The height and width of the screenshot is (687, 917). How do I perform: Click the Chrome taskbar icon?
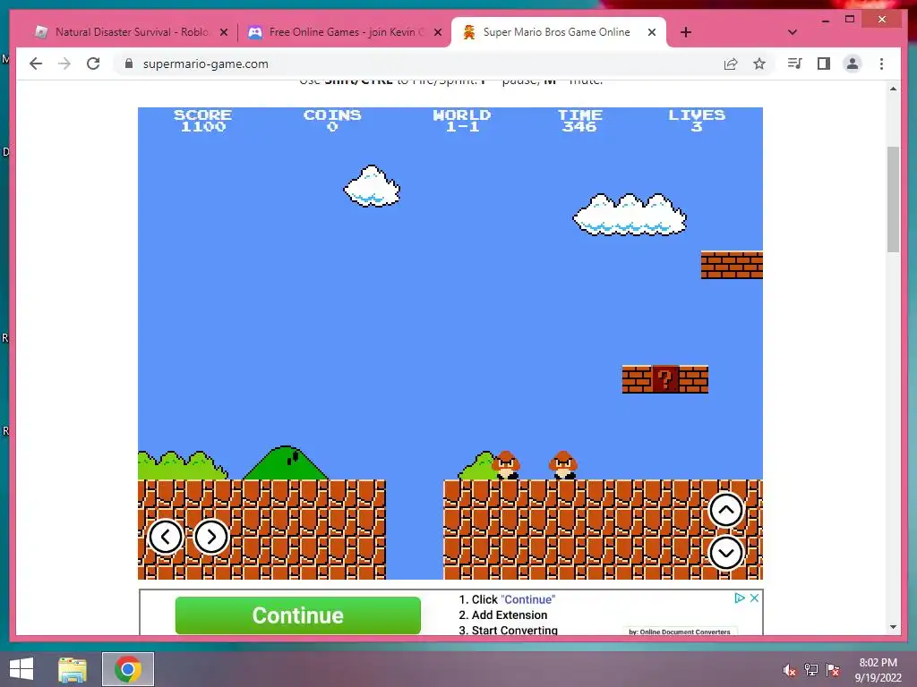pyautogui.click(x=128, y=669)
